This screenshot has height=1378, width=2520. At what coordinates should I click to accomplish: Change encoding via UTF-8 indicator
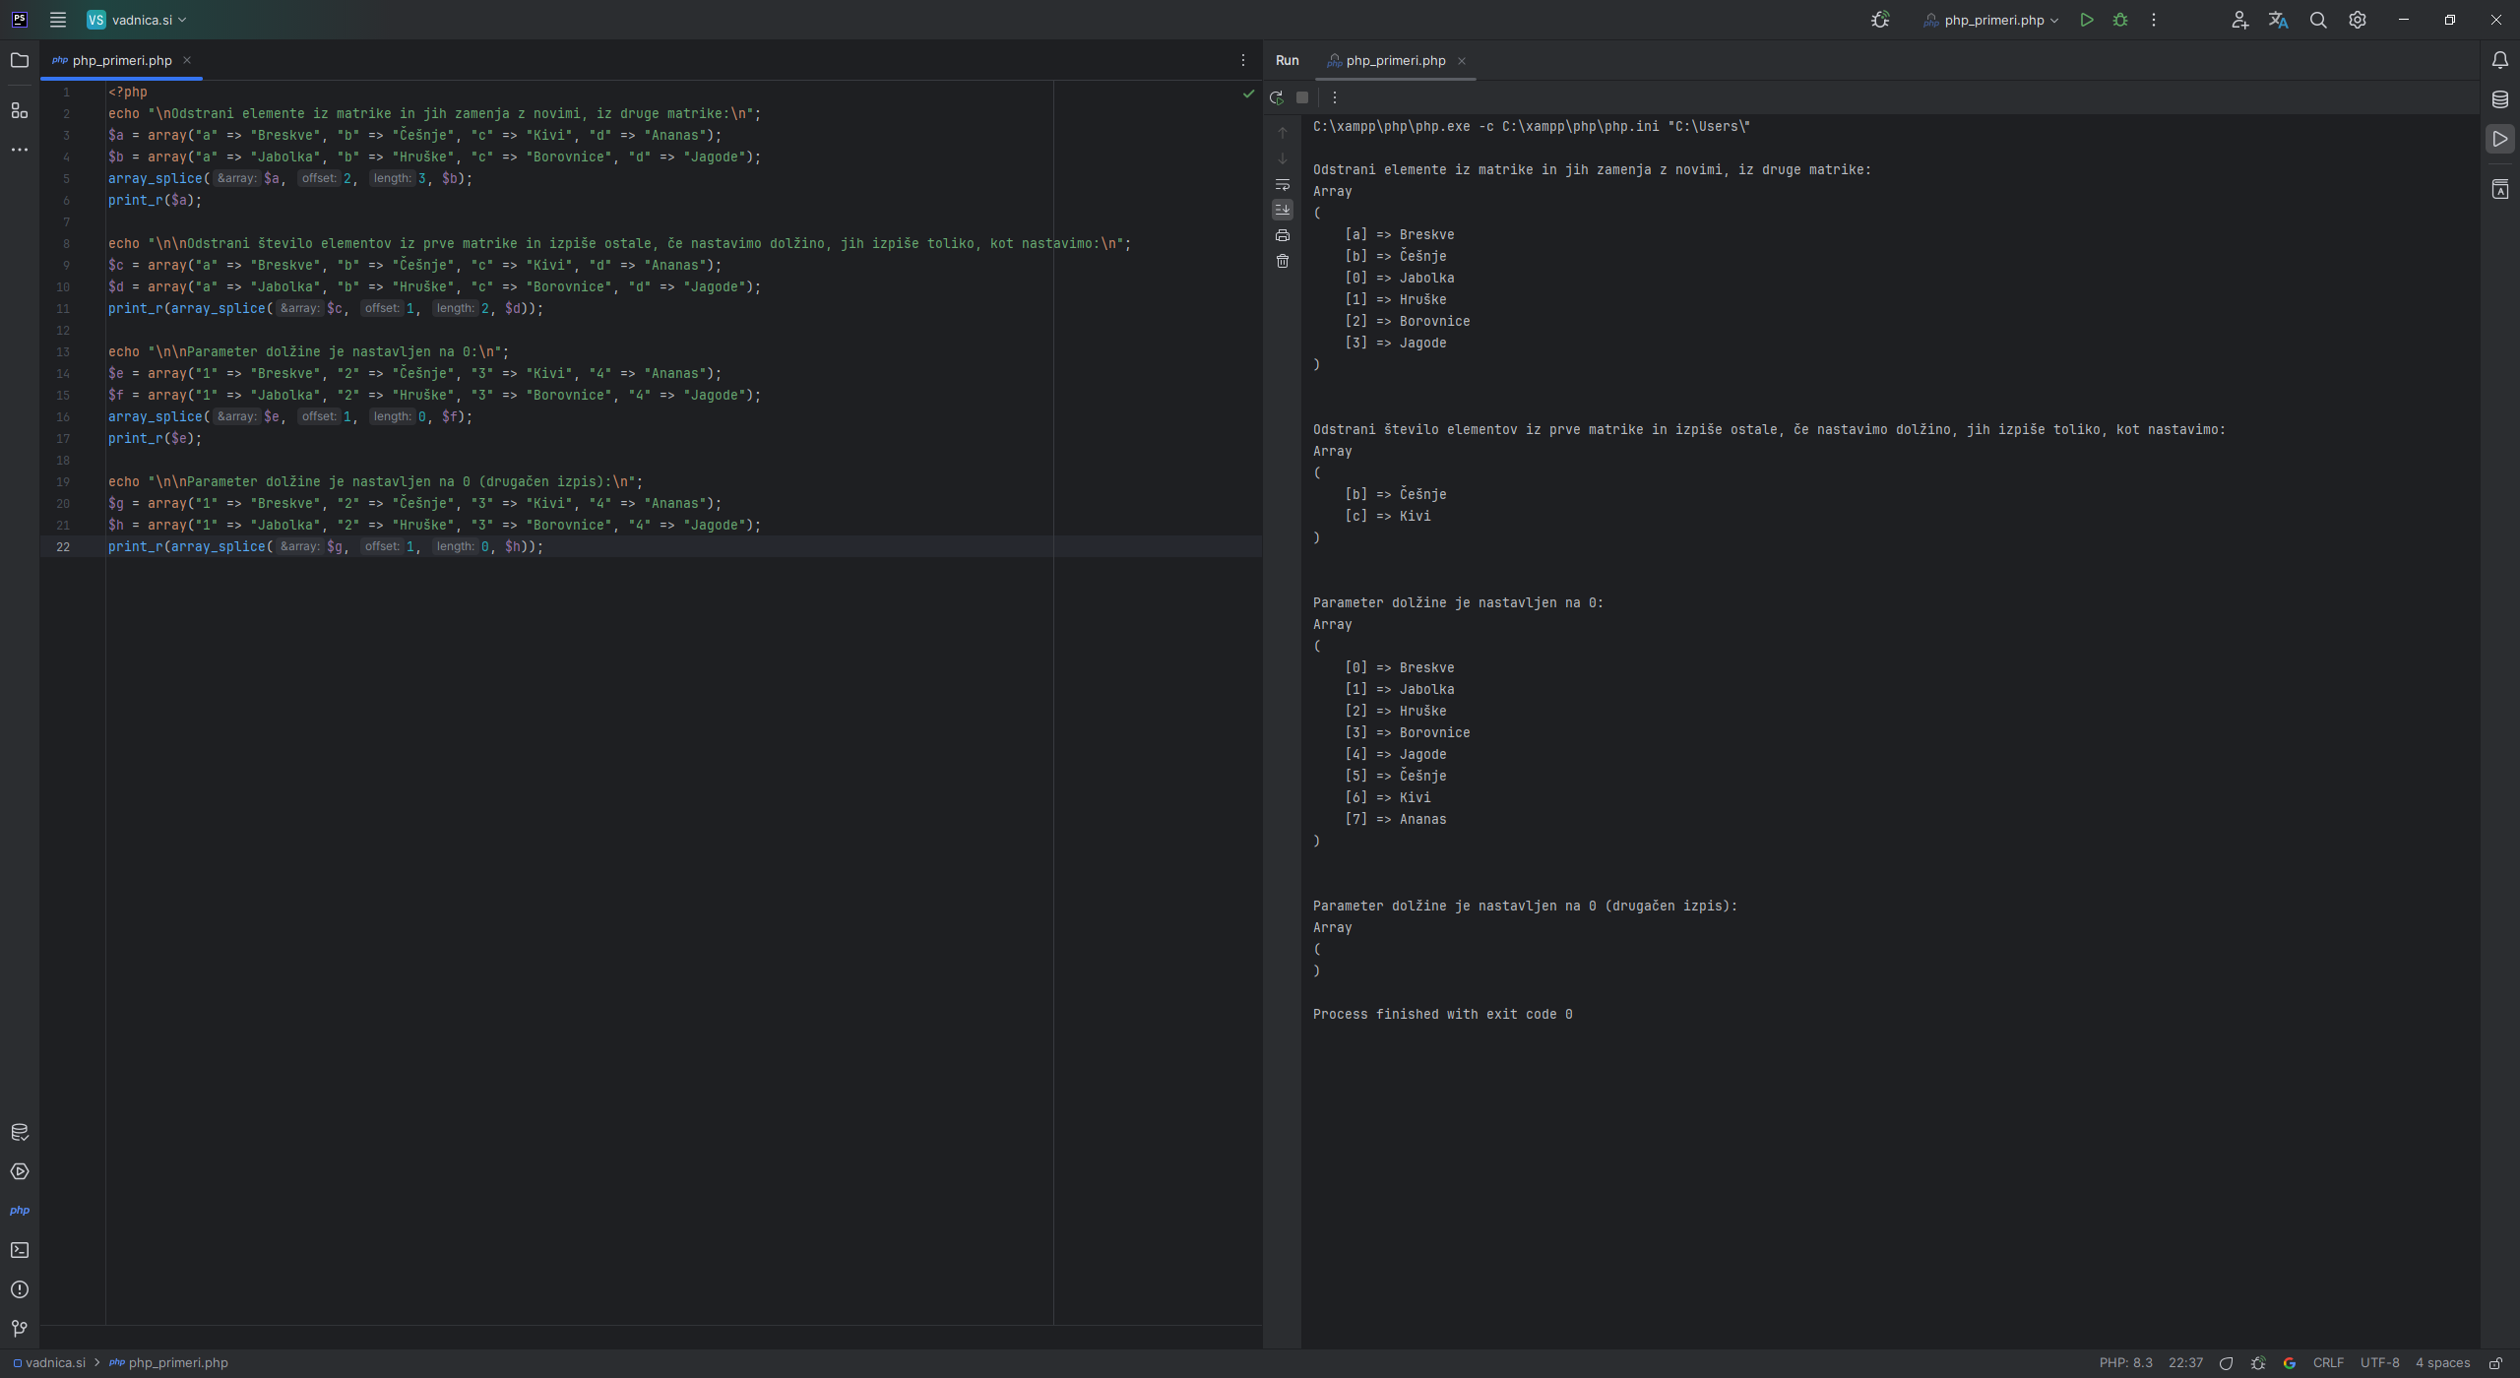[2379, 1362]
